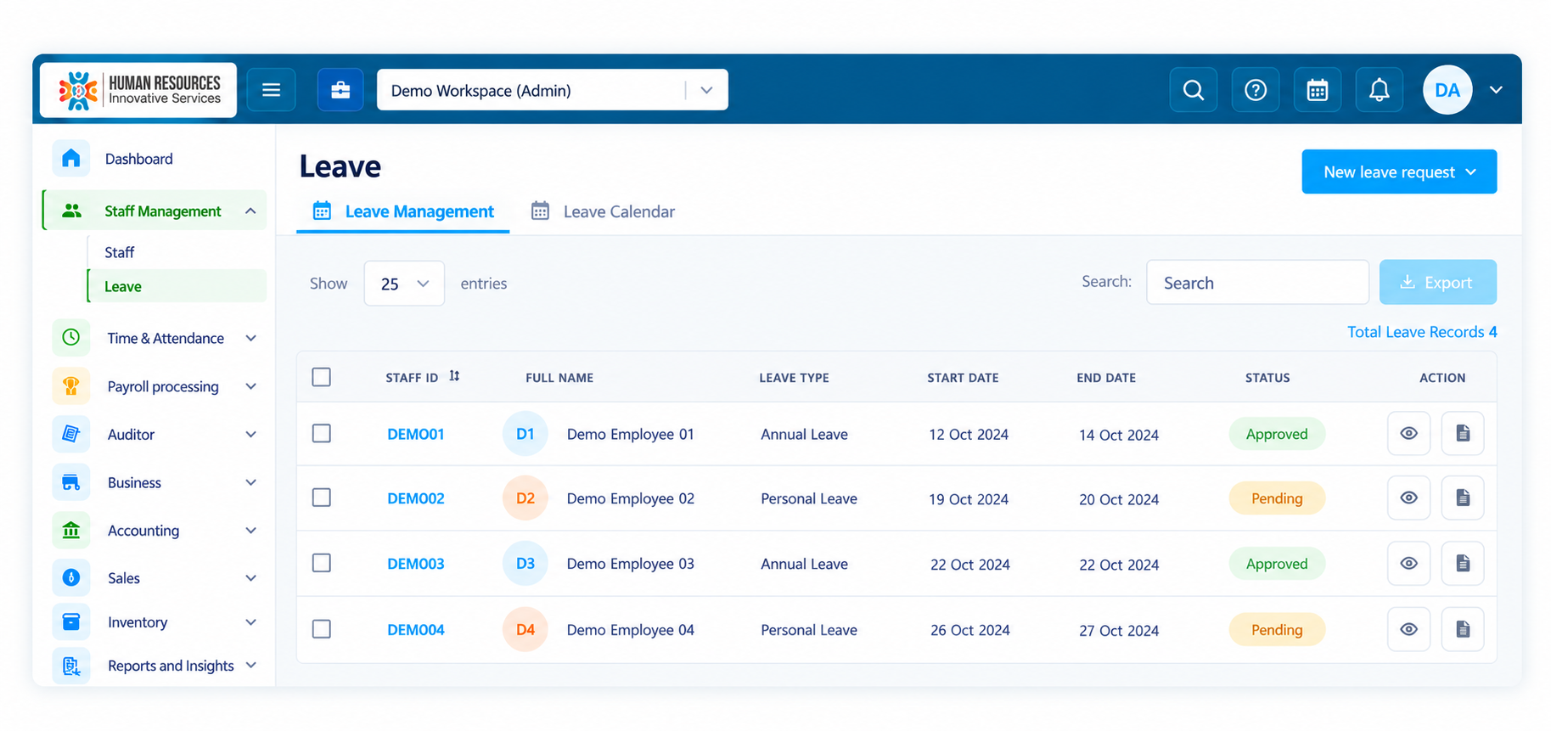The image size is (1551, 731).
Task: Check the box for DEMO004 row
Action: coord(322,629)
